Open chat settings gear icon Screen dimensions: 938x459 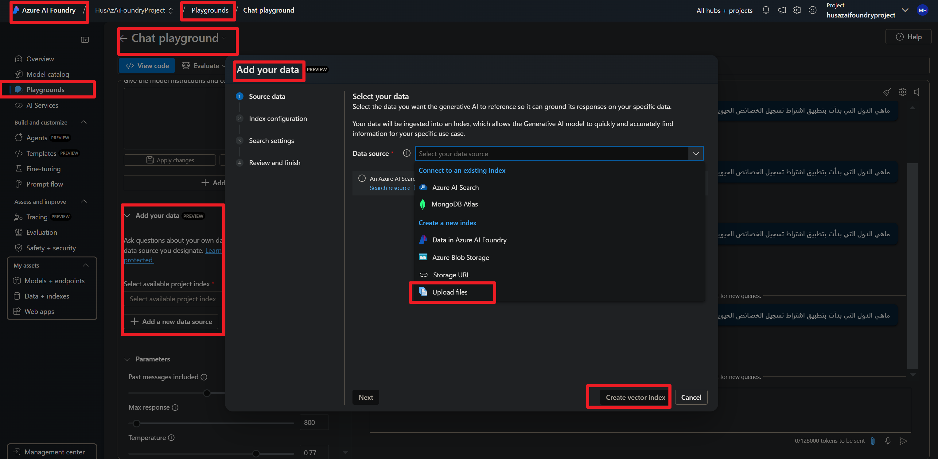902,92
